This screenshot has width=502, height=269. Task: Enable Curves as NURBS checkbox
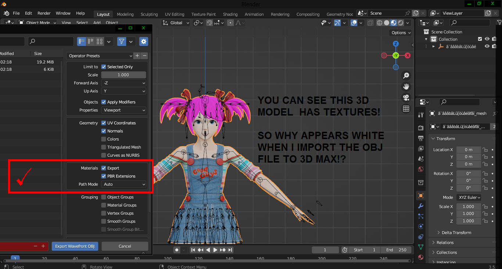104,155
